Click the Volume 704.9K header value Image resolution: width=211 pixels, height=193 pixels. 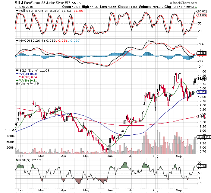tap(151, 7)
